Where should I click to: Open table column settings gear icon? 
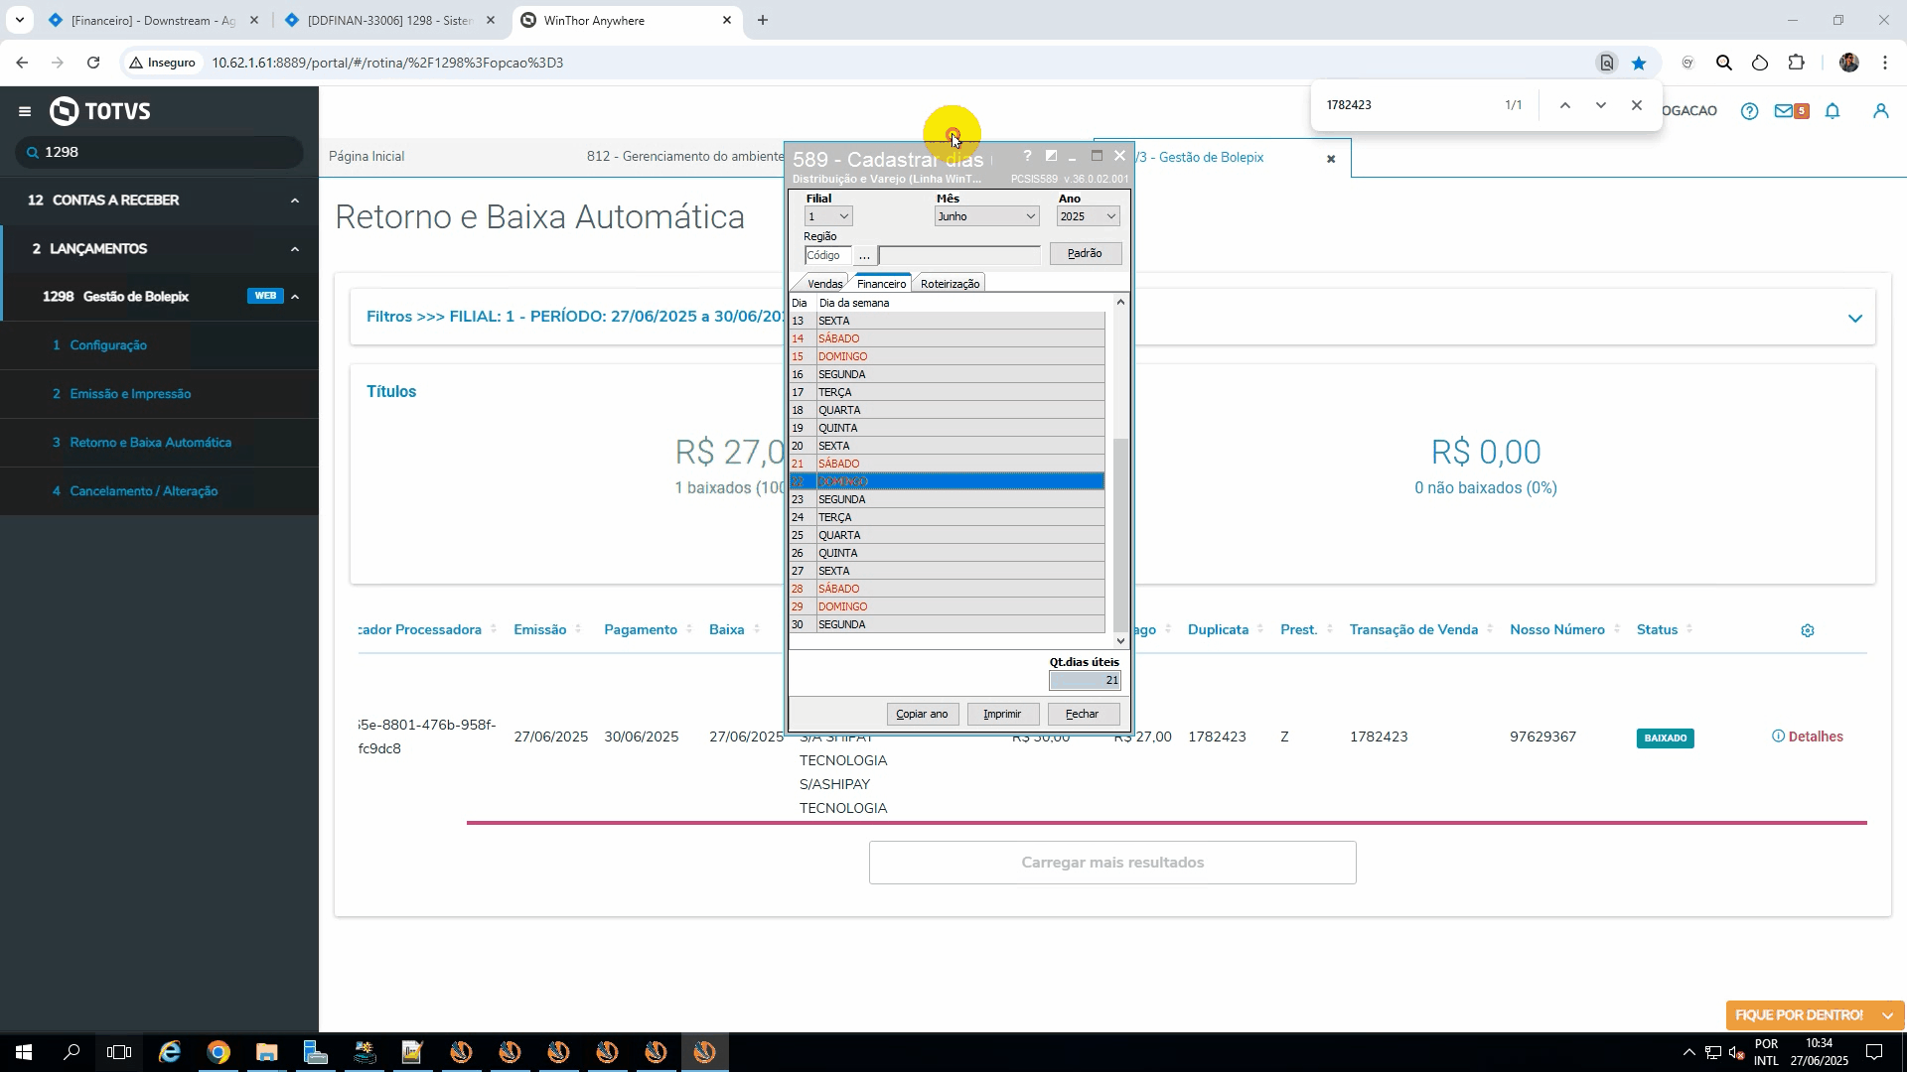(x=1808, y=631)
